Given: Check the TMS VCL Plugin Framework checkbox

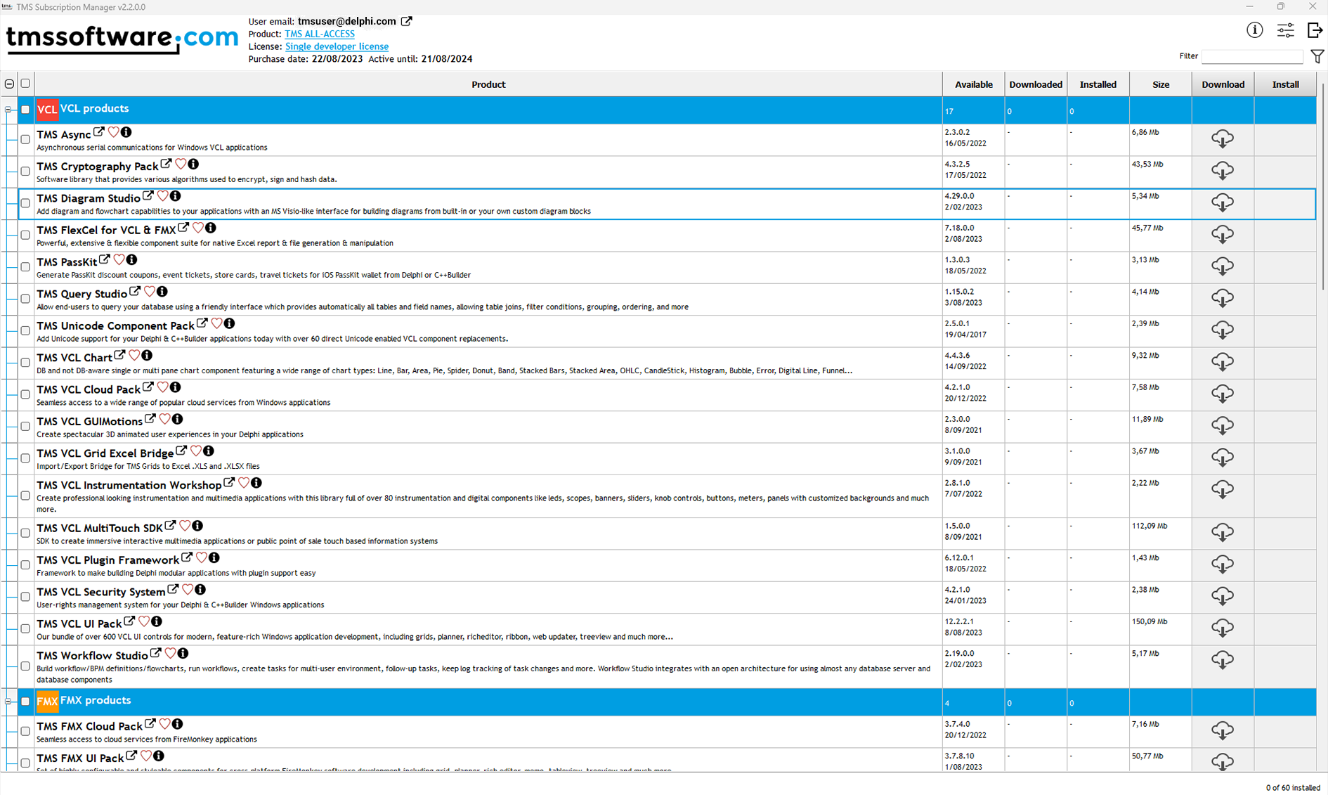Looking at the screenshot, I should tap(25, 564).
